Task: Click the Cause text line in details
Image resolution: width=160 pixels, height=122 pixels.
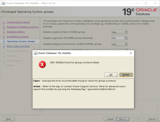Action: click(75, 81)
